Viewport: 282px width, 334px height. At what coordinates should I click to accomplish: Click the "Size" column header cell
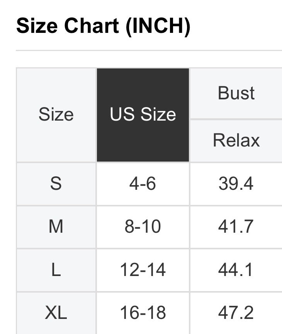[56, 115]
